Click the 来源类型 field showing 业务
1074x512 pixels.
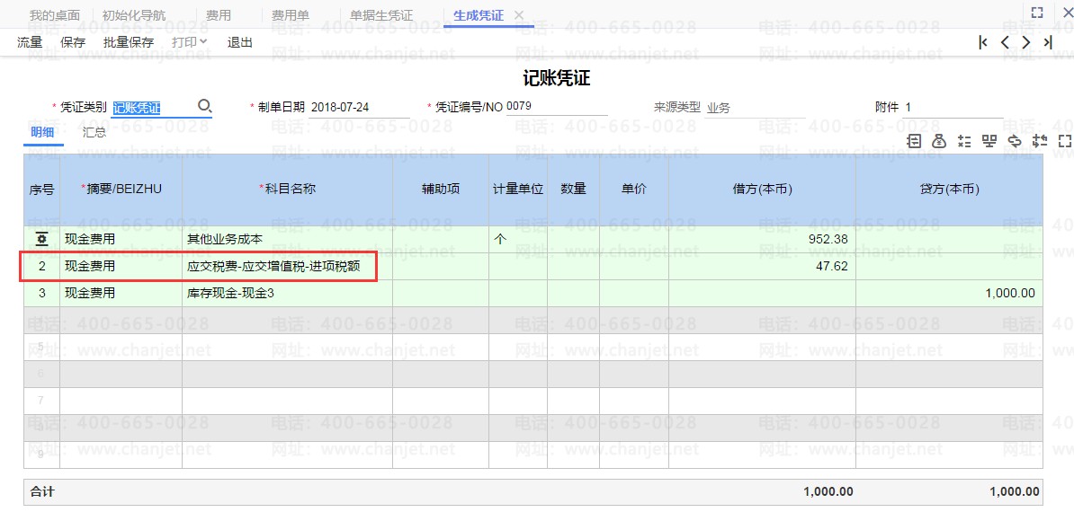click(755, 107)
